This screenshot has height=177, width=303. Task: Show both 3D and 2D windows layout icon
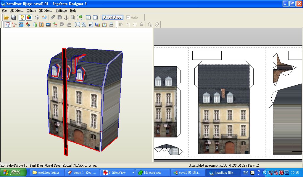click(x=88, y=17)
